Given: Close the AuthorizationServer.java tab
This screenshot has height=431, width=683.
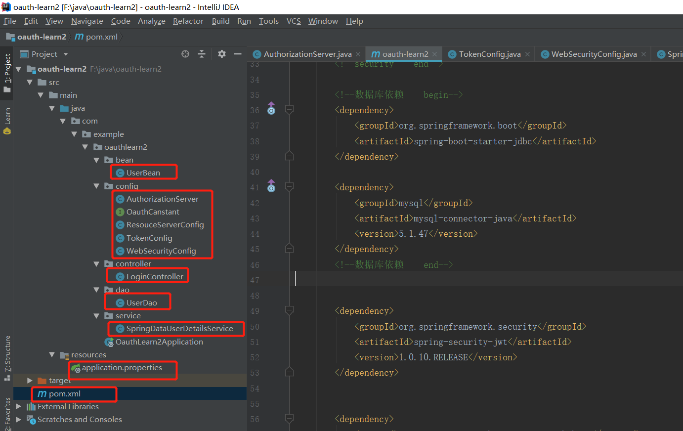Looking at the screenshot, I should coord(358,54).
